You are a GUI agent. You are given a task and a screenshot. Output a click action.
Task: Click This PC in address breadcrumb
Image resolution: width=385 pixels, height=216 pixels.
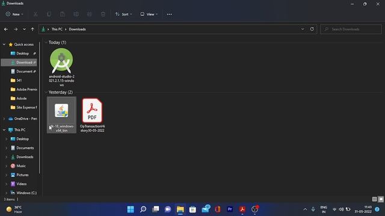pos(57,29)
